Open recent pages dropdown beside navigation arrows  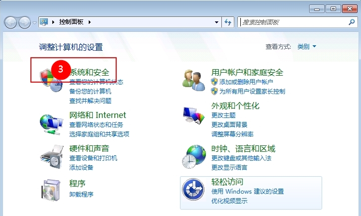click(x=34, y=22)
